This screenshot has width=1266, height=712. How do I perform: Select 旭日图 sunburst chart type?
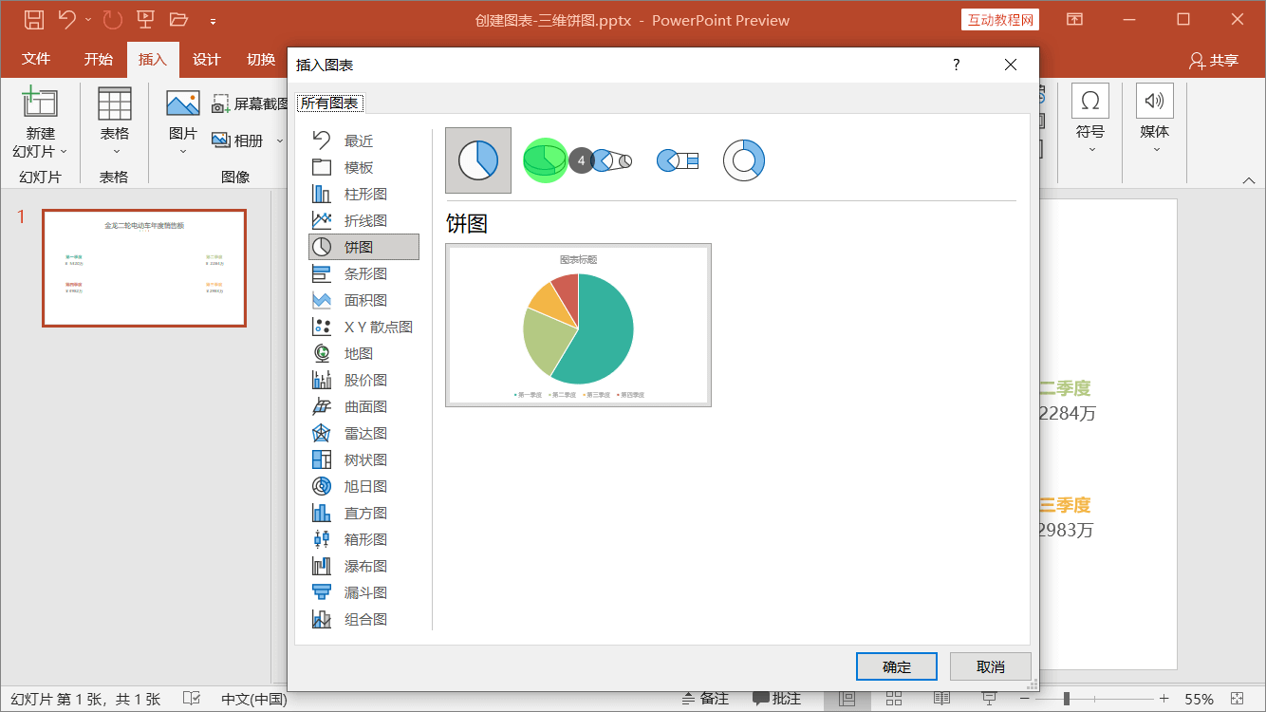(x=363, y=486)
